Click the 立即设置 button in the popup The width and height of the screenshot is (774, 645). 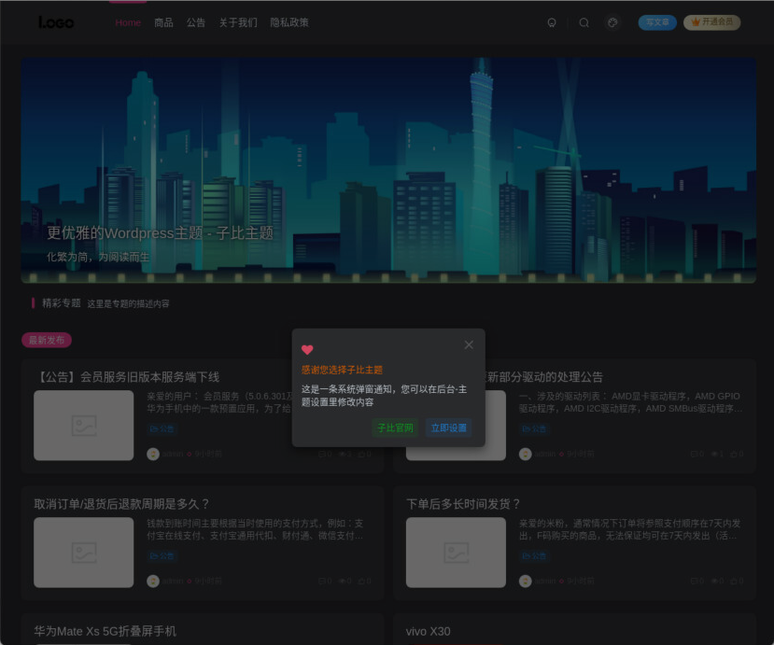(x=447, y=428)
